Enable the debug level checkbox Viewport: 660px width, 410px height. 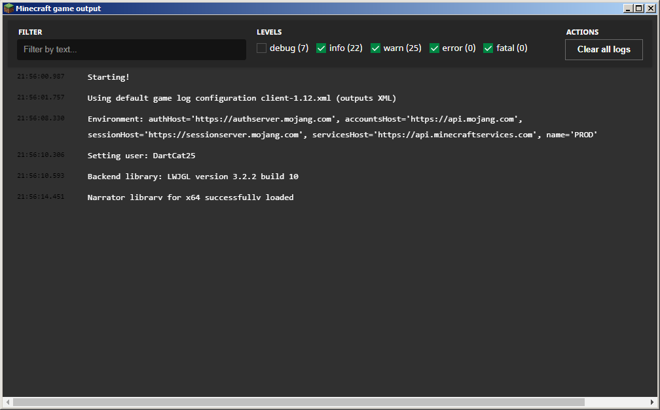tap(262, 48)
